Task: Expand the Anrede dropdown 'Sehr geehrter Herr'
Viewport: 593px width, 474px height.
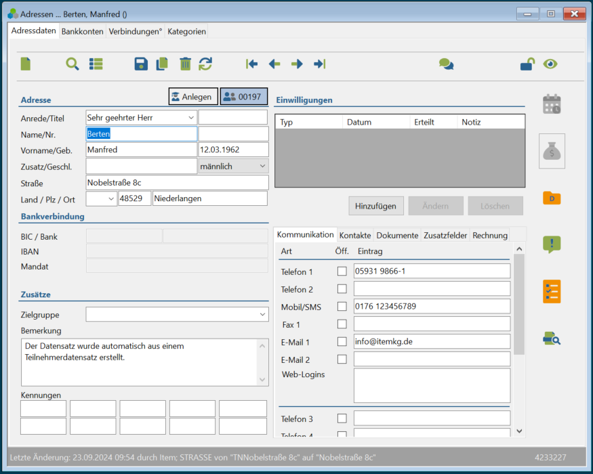Action: (x=191, y=118)
